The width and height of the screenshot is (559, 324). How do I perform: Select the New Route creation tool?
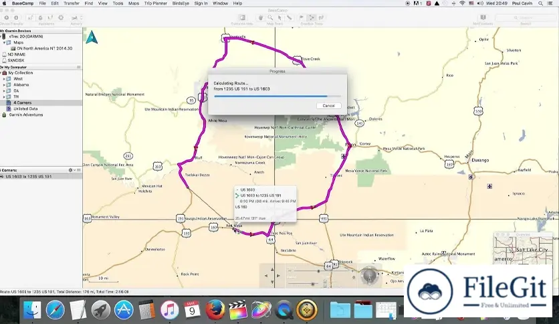coord(312,17)
